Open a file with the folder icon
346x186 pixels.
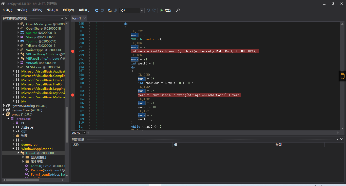click(x=110, y=10)
